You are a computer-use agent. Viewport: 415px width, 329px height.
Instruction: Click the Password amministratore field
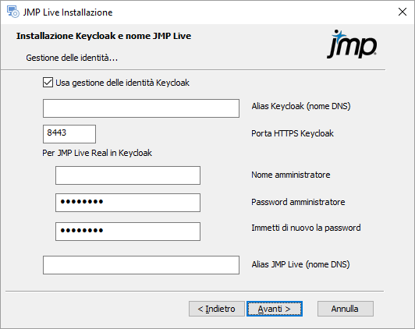pos(128,203)
